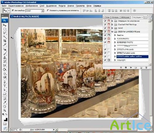Viewport: 154px width, 133px height.
Task: Select the Lasso tool
Action: coord(5,33)
